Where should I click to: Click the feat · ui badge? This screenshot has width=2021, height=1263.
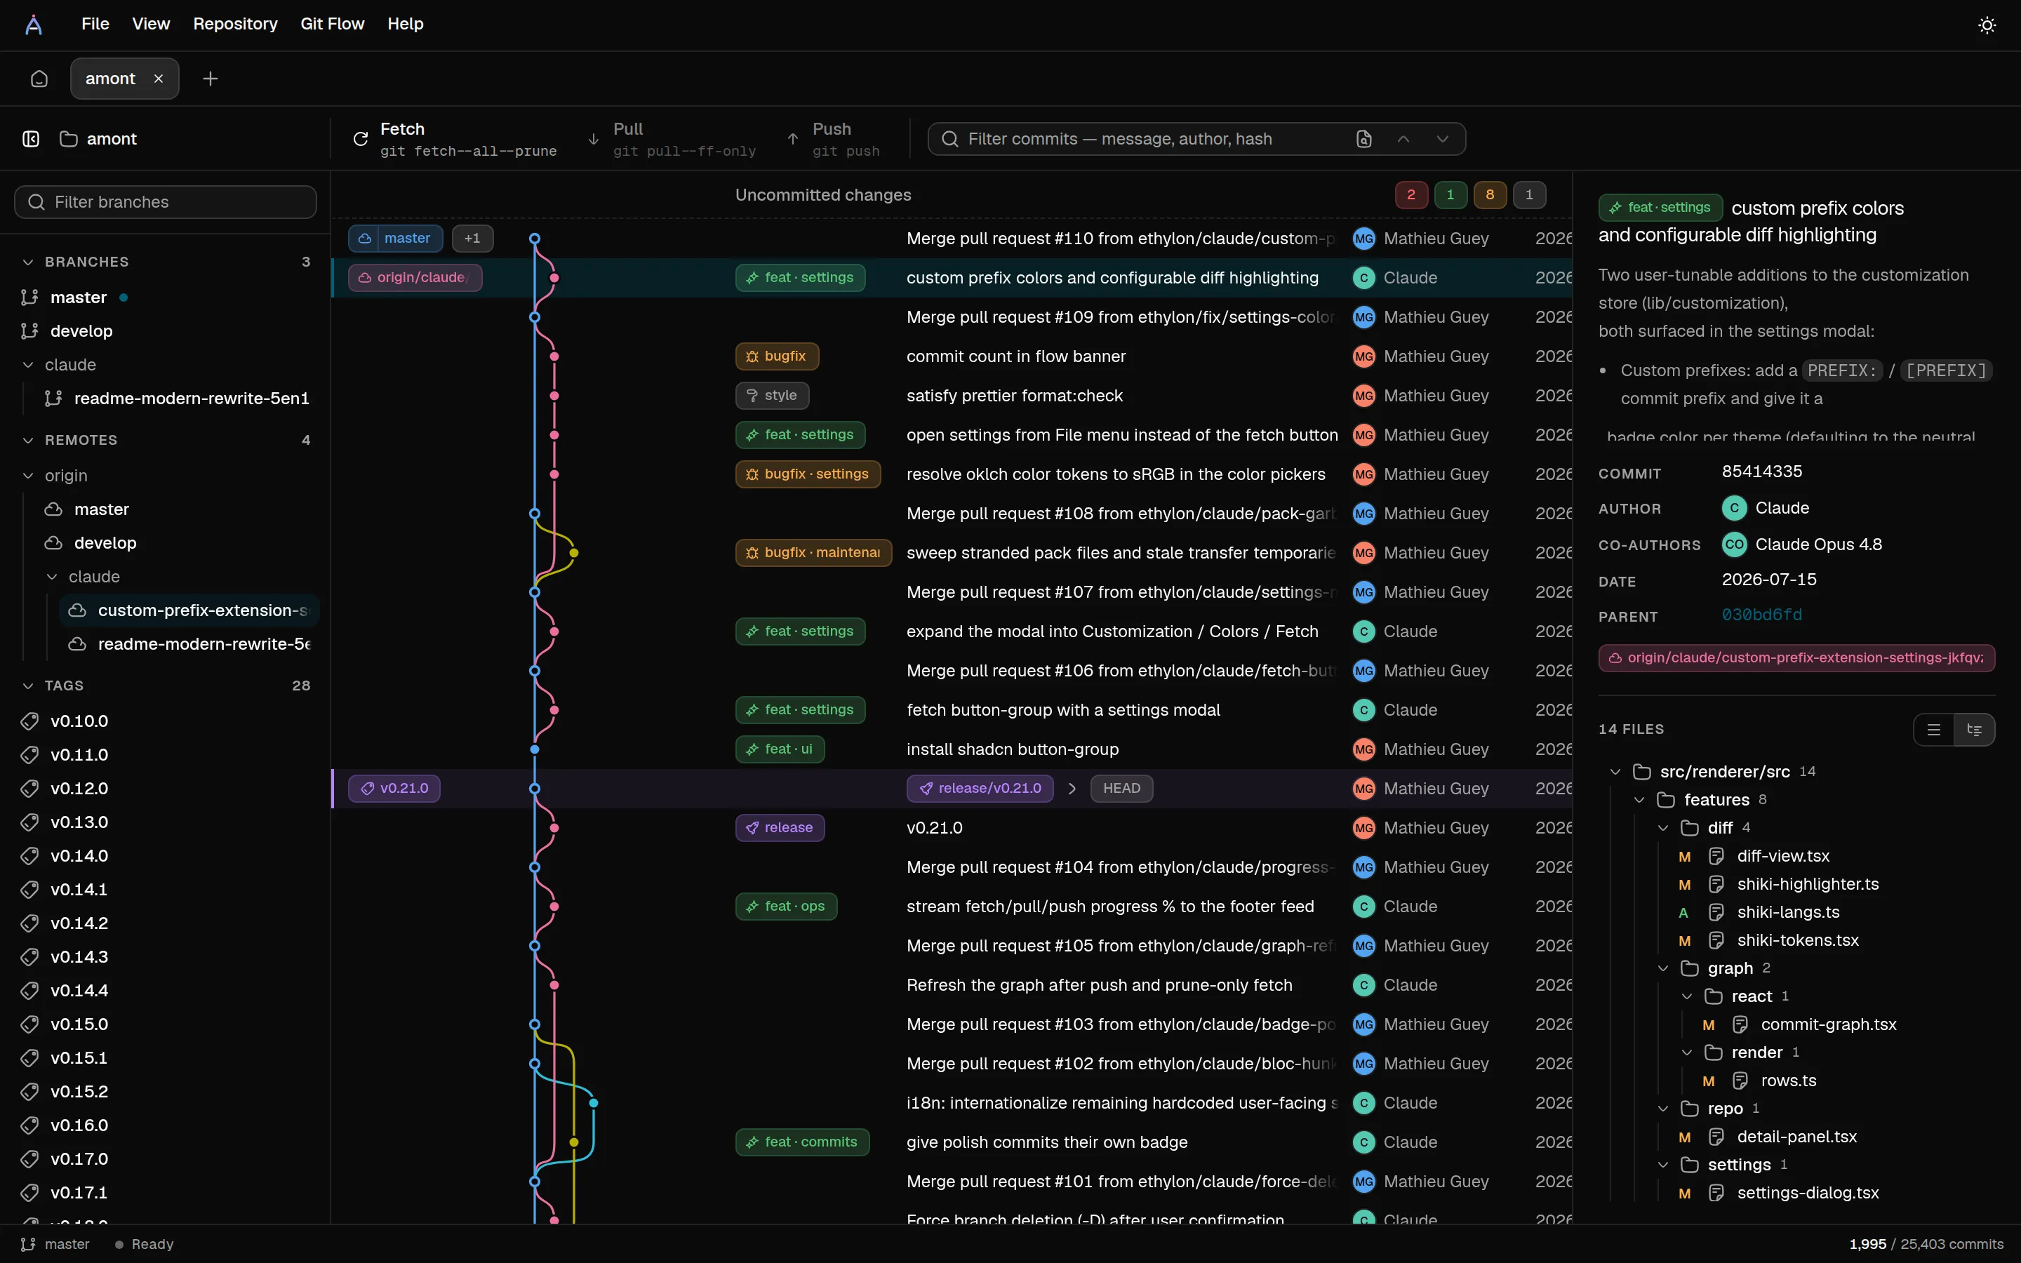(780, 749)
